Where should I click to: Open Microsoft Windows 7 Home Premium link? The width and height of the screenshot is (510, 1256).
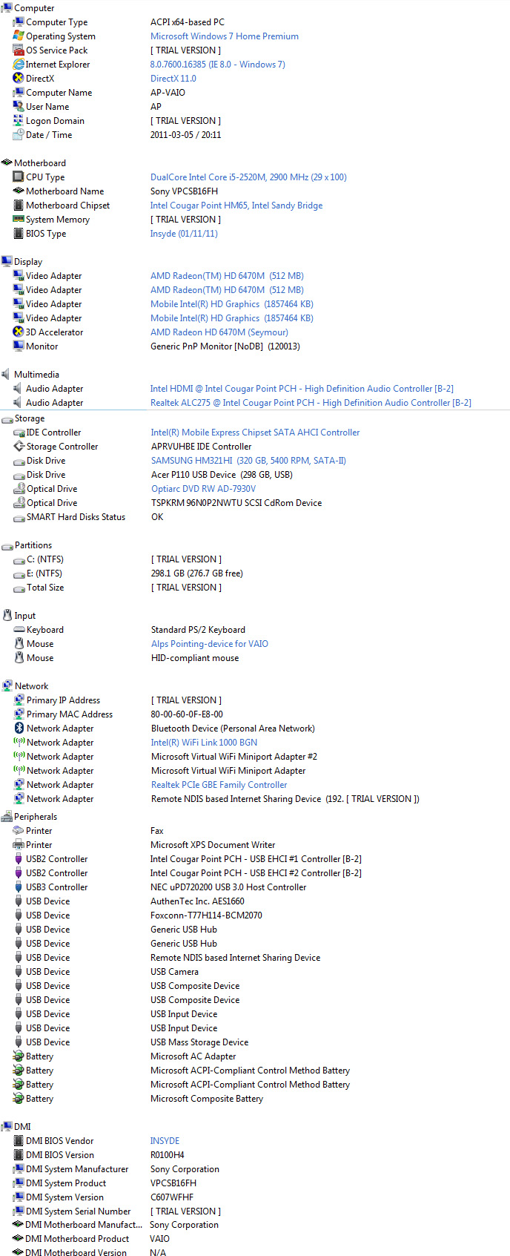pyautogui.click(x=225, y=36)
